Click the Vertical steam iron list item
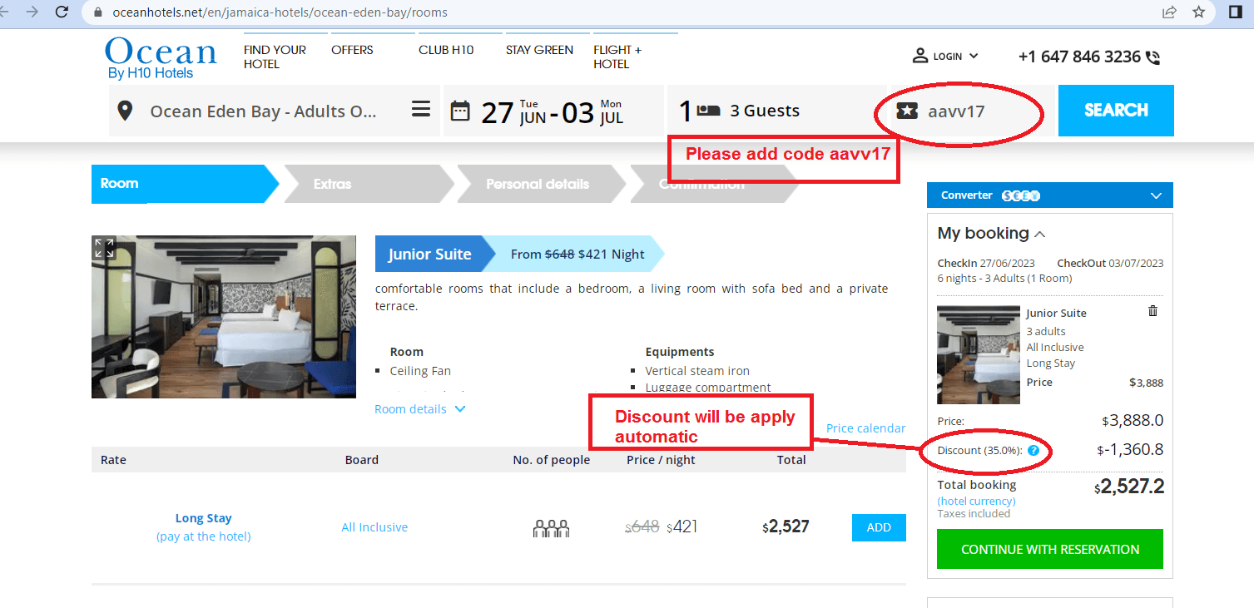 [697, 371]
